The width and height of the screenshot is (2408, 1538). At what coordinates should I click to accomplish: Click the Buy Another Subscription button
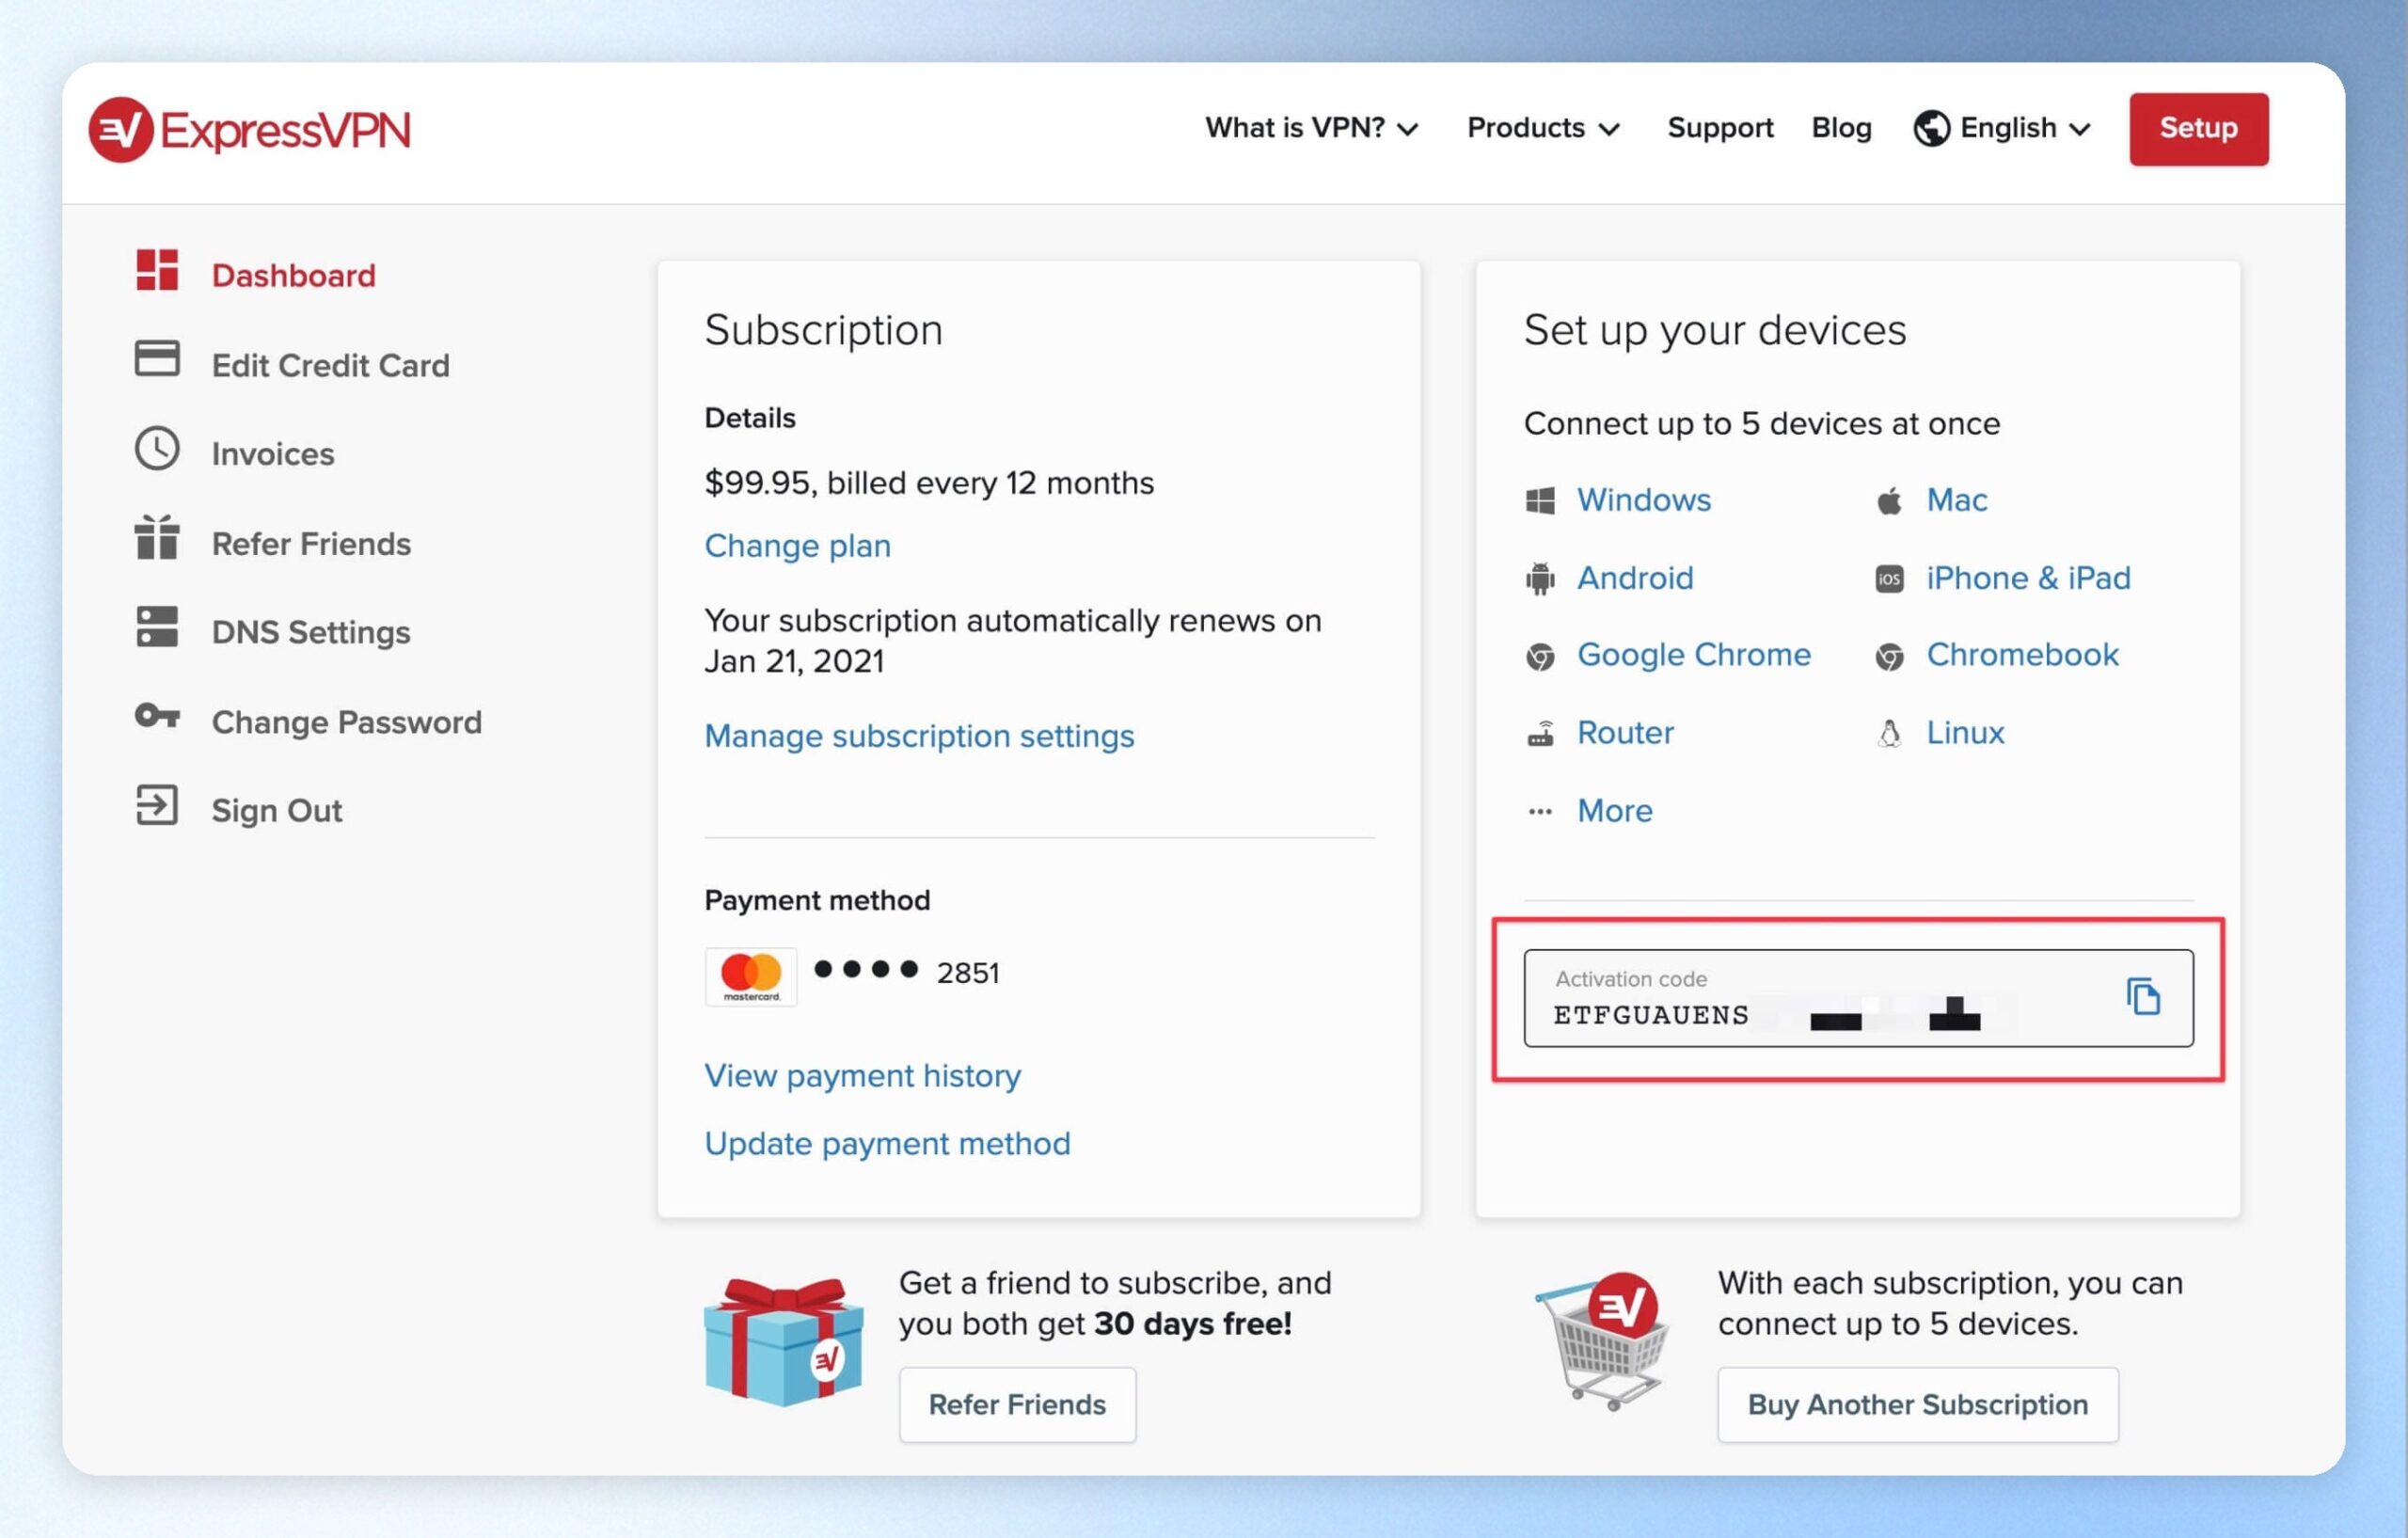coord(1917,1404)
